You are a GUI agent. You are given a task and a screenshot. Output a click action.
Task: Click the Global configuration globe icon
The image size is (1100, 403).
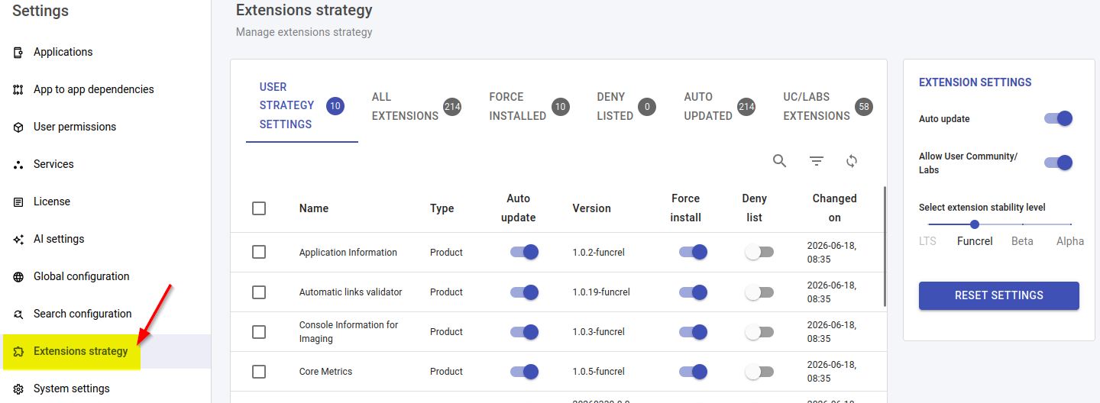(x=18, y=276)
